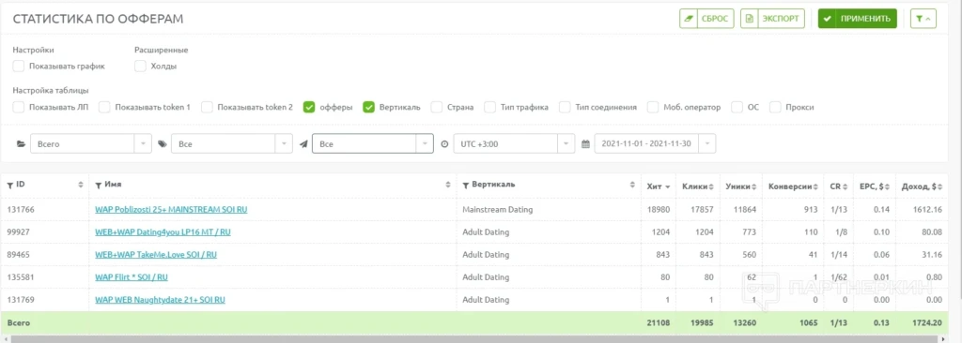Click the eraser icon on СБРОС button
962x343 pixels.
click(689, 19)
